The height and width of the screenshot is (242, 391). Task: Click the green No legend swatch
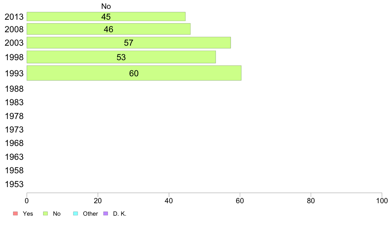pos(45,214)
